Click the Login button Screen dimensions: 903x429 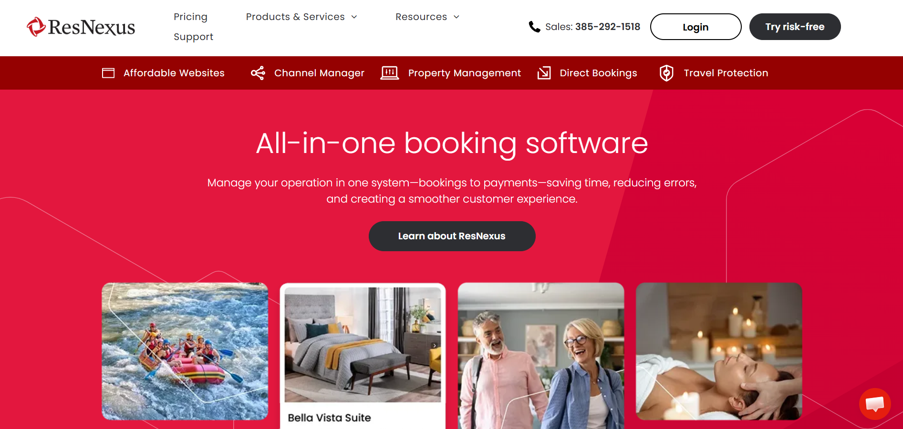tap(695, 27)
